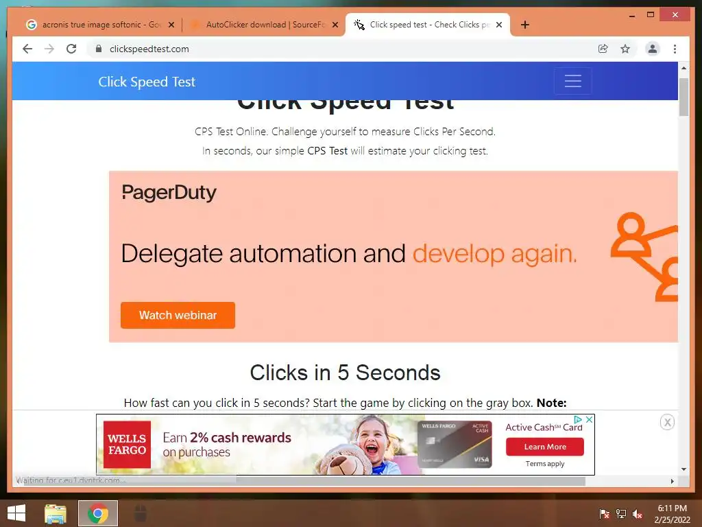
Task: Click 'Terms apply' in the ad
Action: coord(545,464)
